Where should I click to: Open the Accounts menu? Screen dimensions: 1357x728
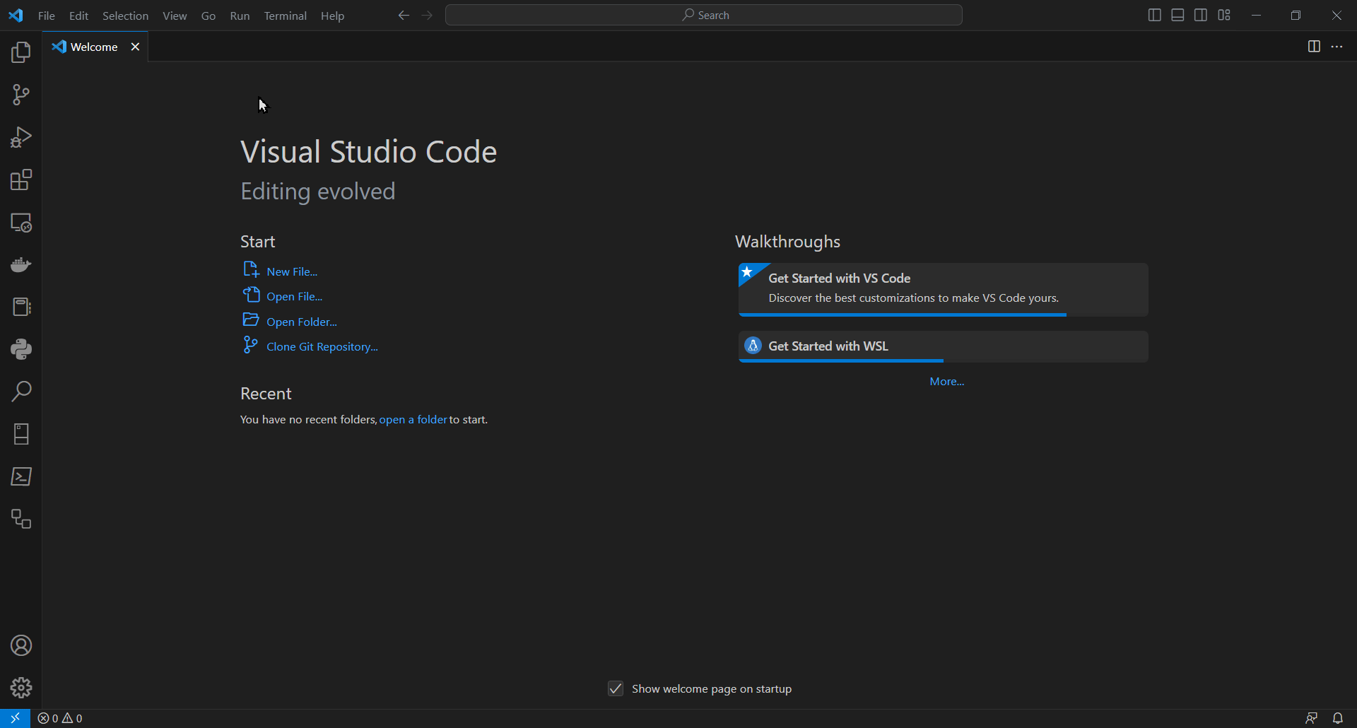[x=21, y=645]
